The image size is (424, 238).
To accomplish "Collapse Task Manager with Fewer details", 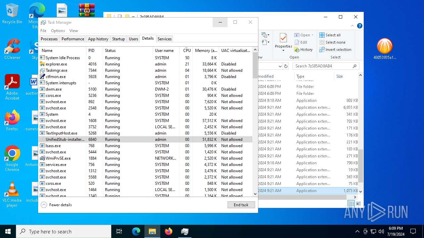I will coord(56,205).
